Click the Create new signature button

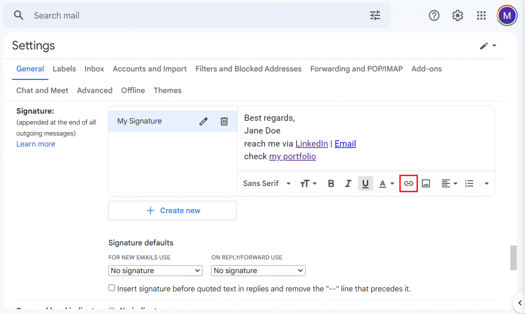tap(172, 211)
